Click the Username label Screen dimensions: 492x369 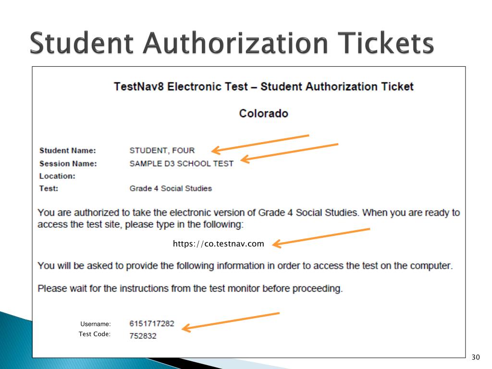(96, 324)
